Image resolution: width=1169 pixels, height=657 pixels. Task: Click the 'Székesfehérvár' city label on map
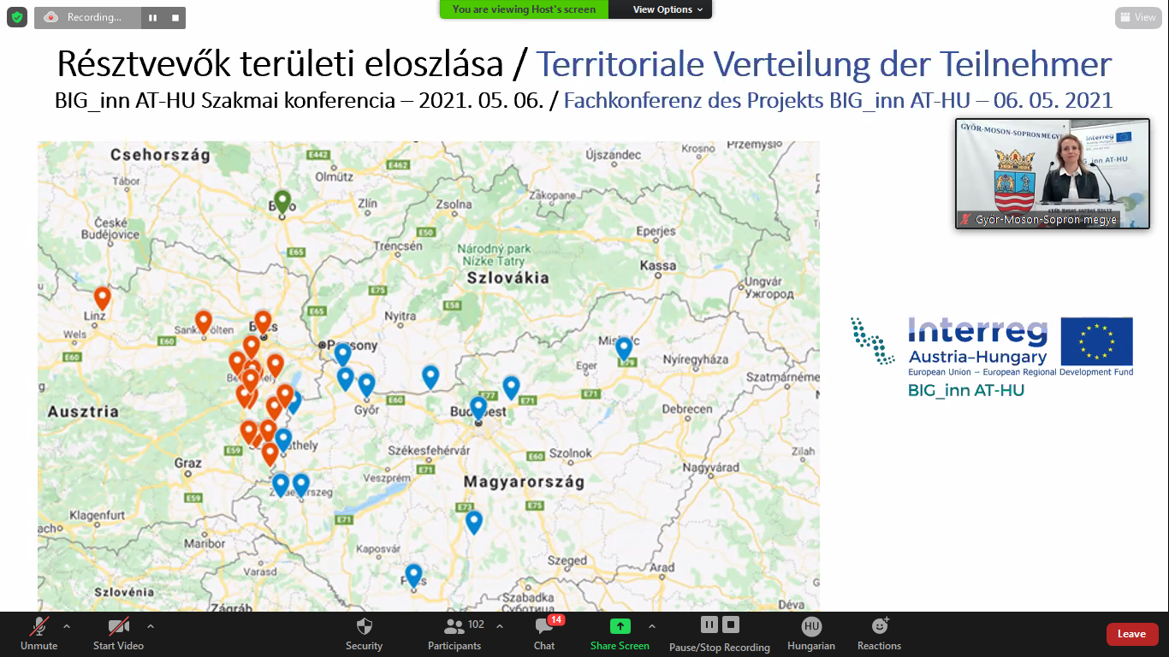[429, 451]
